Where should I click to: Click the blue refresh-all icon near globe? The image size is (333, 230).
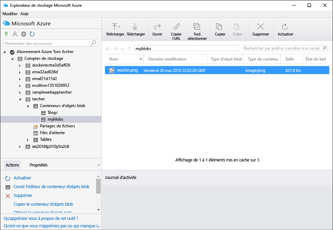pyautogui.click(x=32, y=34)
